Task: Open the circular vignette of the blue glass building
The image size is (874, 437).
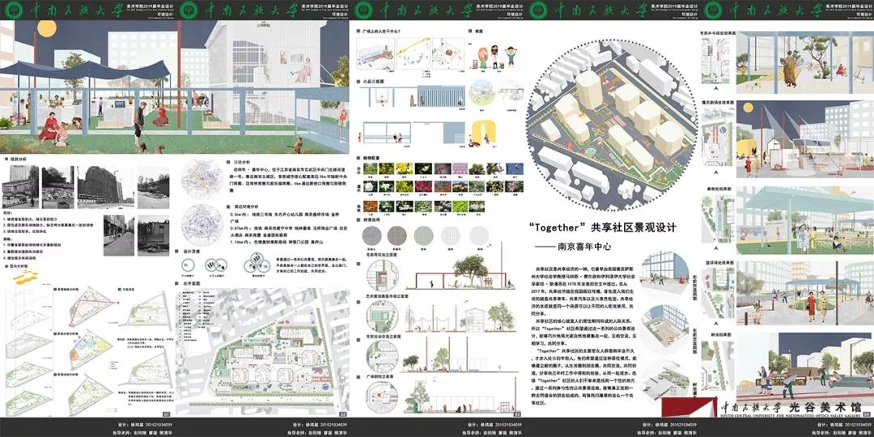Action: 664,274
